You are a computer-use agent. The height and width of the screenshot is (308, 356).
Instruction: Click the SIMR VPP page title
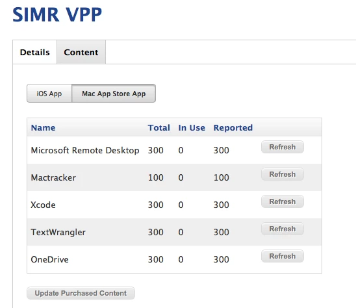pos(57,14)
